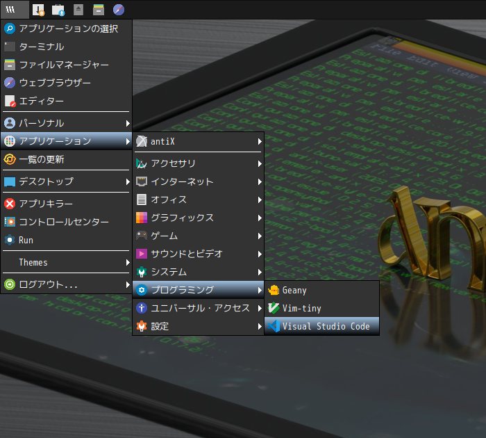The image size is (486, 438).
Task: Click the Geany teapot icon
Action: tap(274, 290)
